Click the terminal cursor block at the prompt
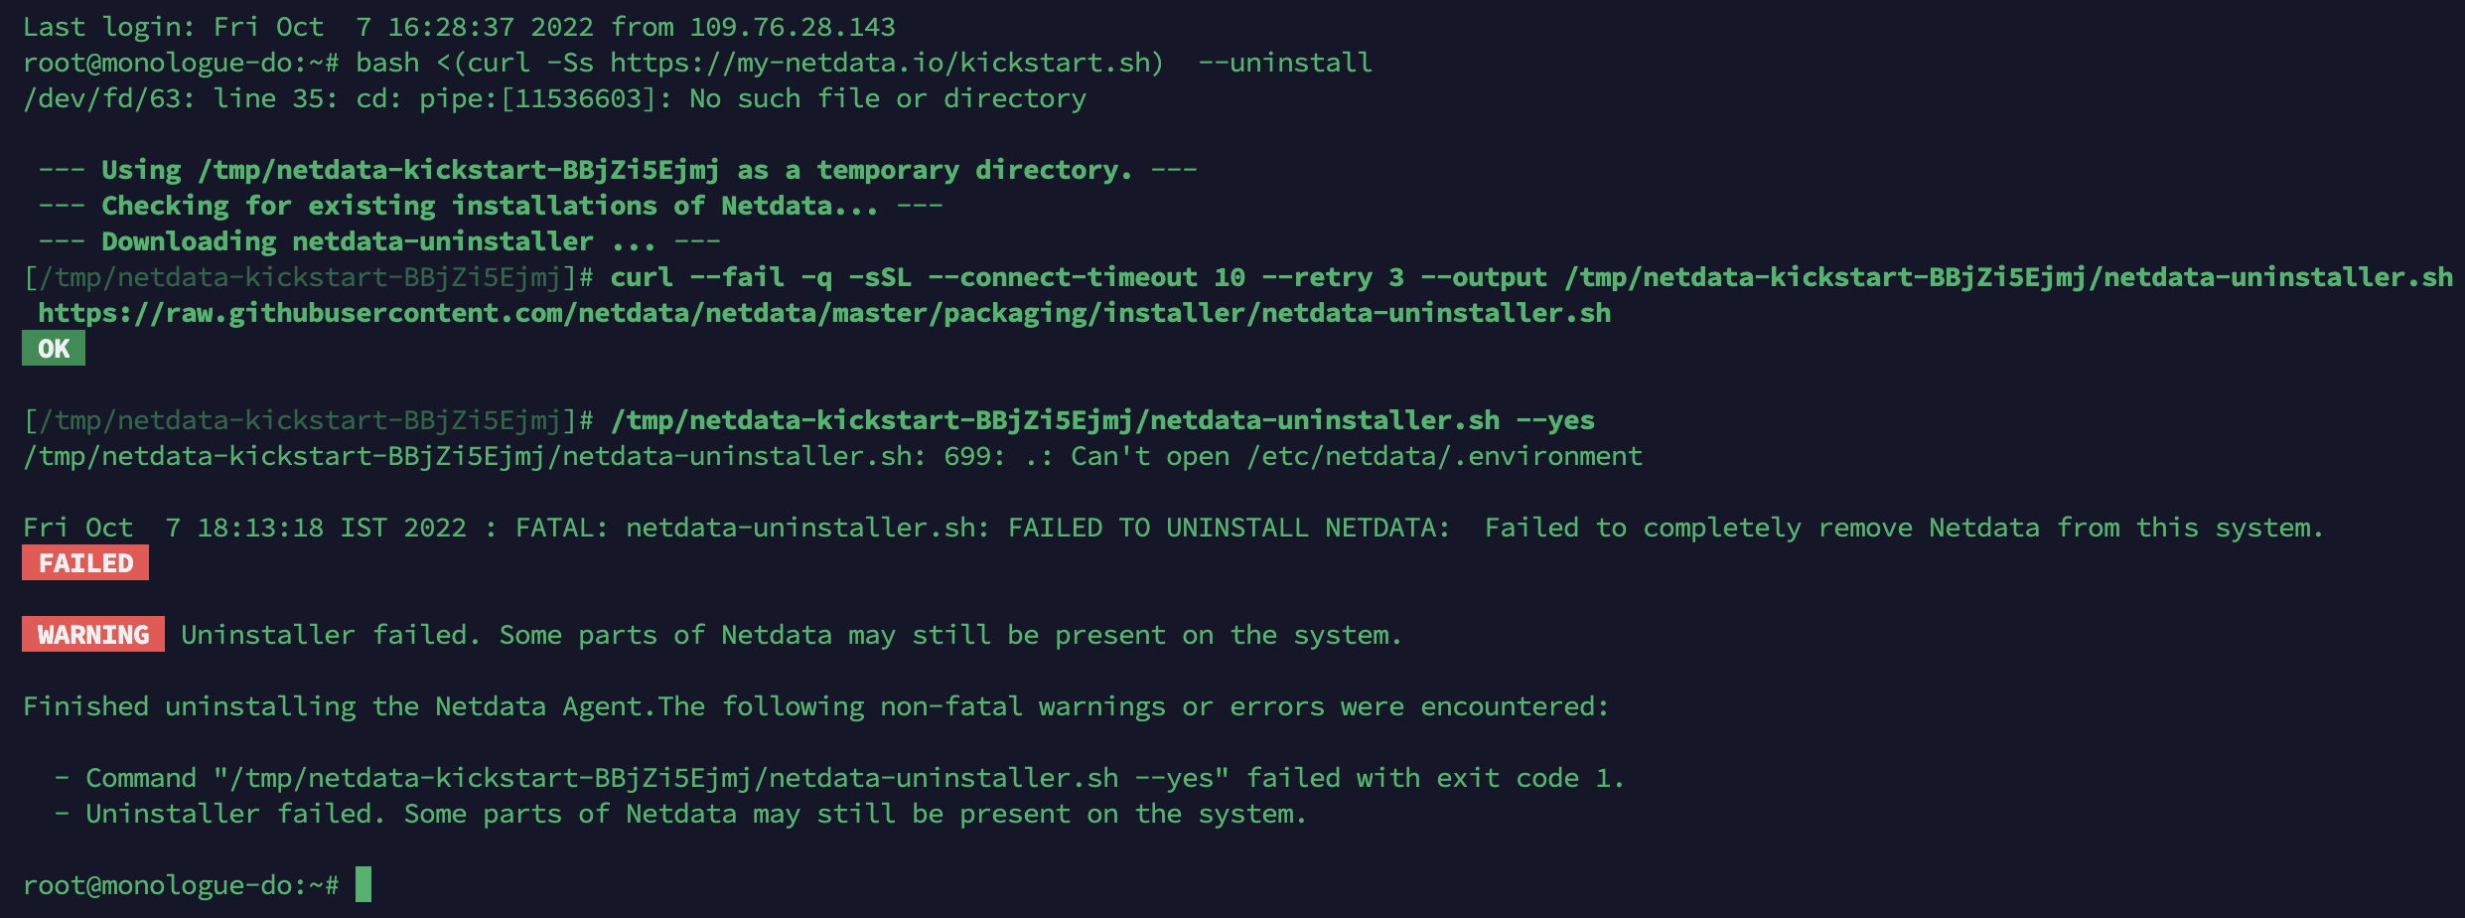Viewport: 2465px width, 918px height. [363, 884]
